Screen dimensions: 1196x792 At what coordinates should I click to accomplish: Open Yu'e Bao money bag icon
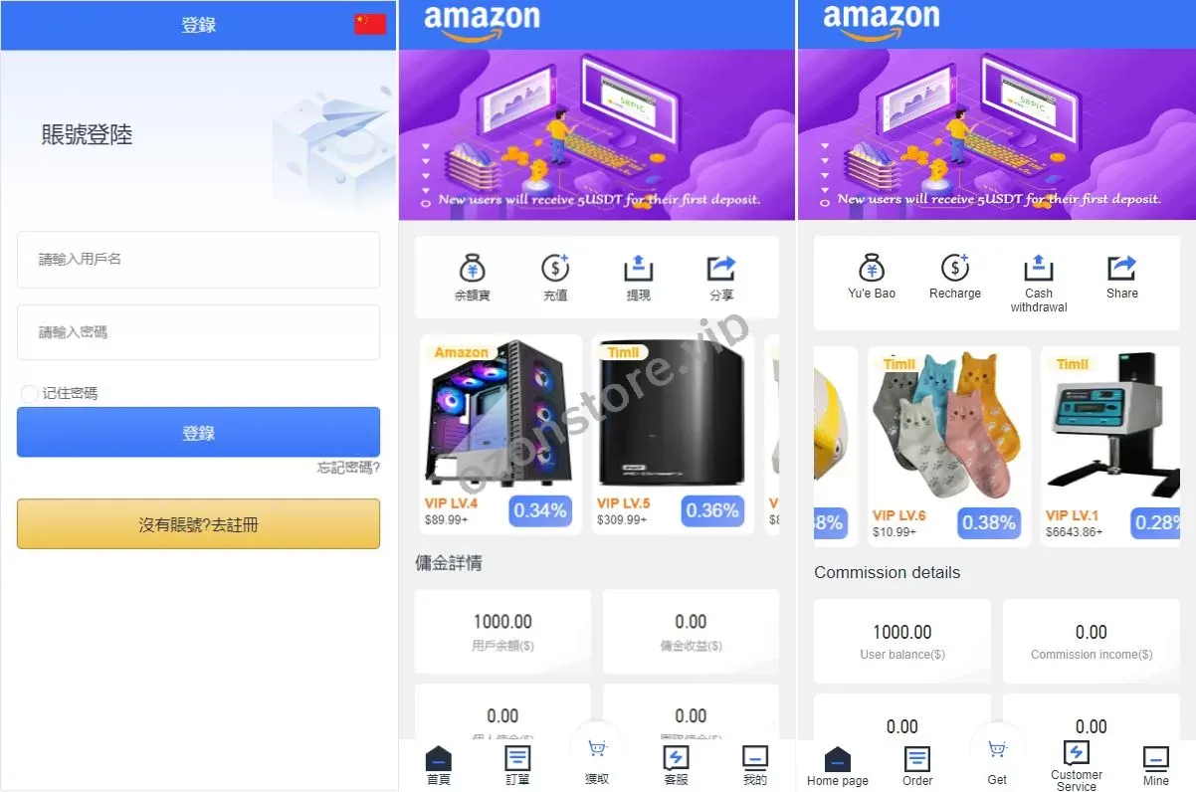pyautogui.click(x=872, y=268)
